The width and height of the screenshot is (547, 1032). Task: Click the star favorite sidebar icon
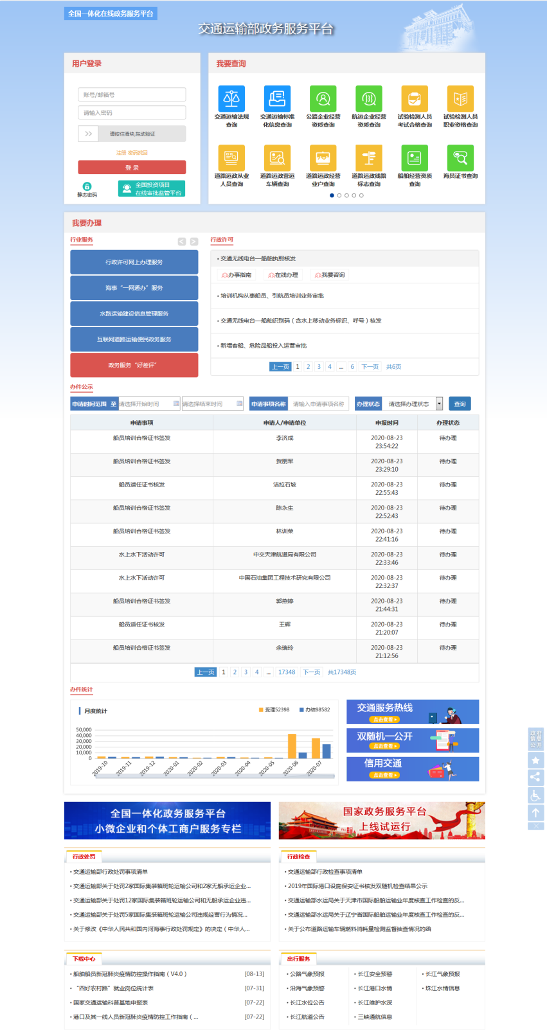click(536, 760)
